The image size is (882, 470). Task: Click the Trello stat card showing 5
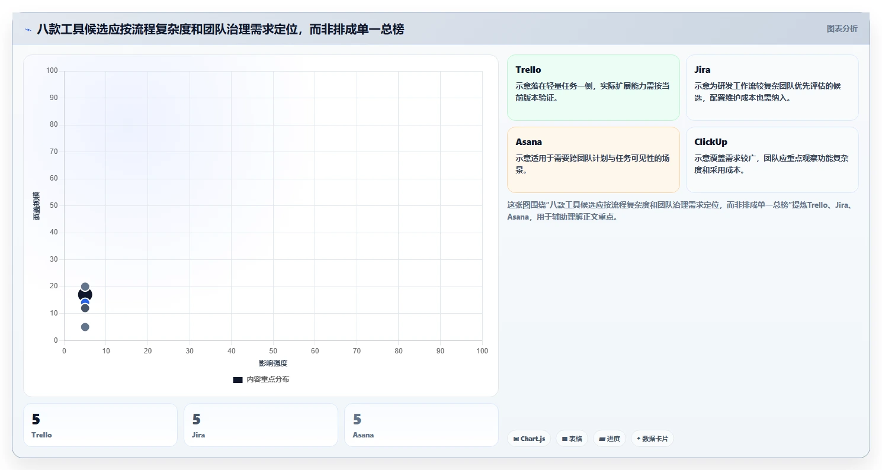[x=100, y=425]
